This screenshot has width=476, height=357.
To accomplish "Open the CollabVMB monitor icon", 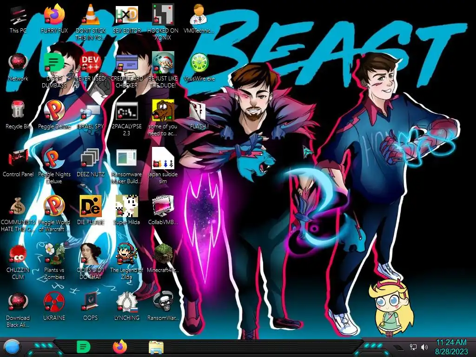I will (163, 206).
